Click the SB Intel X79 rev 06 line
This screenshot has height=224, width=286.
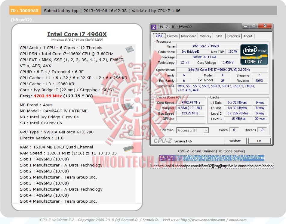[41, 123]
